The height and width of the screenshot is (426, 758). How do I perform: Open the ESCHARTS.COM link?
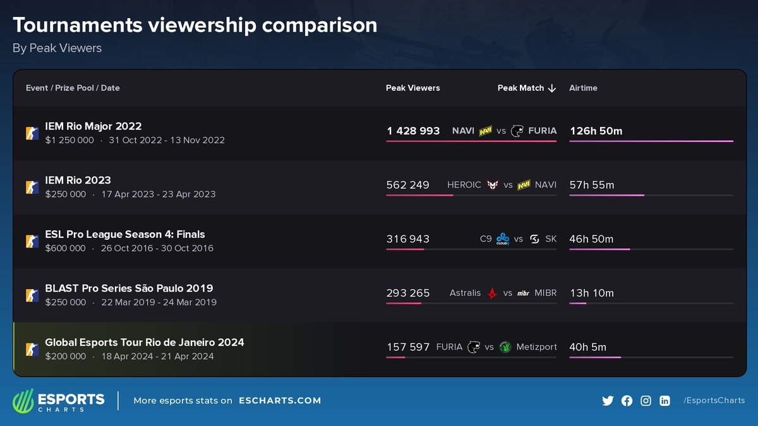tap(280, 401)
